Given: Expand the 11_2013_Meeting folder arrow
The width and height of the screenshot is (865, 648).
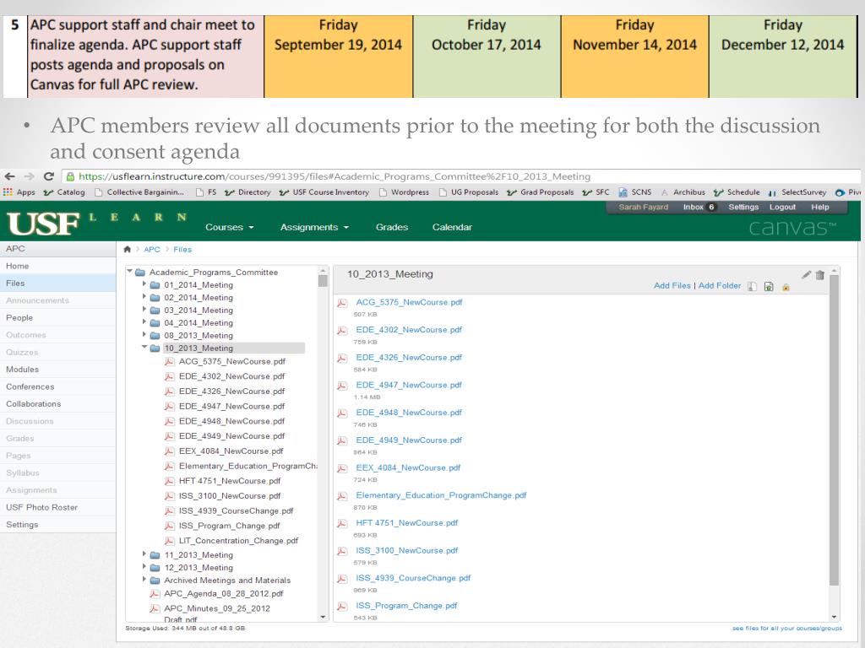Looking at the screenshot, I should click(x=144, y=554).
